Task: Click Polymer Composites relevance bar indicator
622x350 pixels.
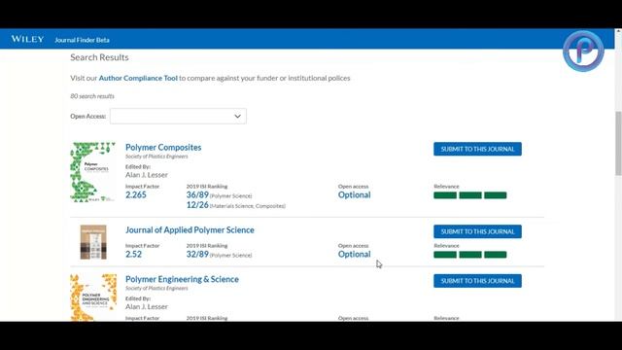Action: coord(470,195)
